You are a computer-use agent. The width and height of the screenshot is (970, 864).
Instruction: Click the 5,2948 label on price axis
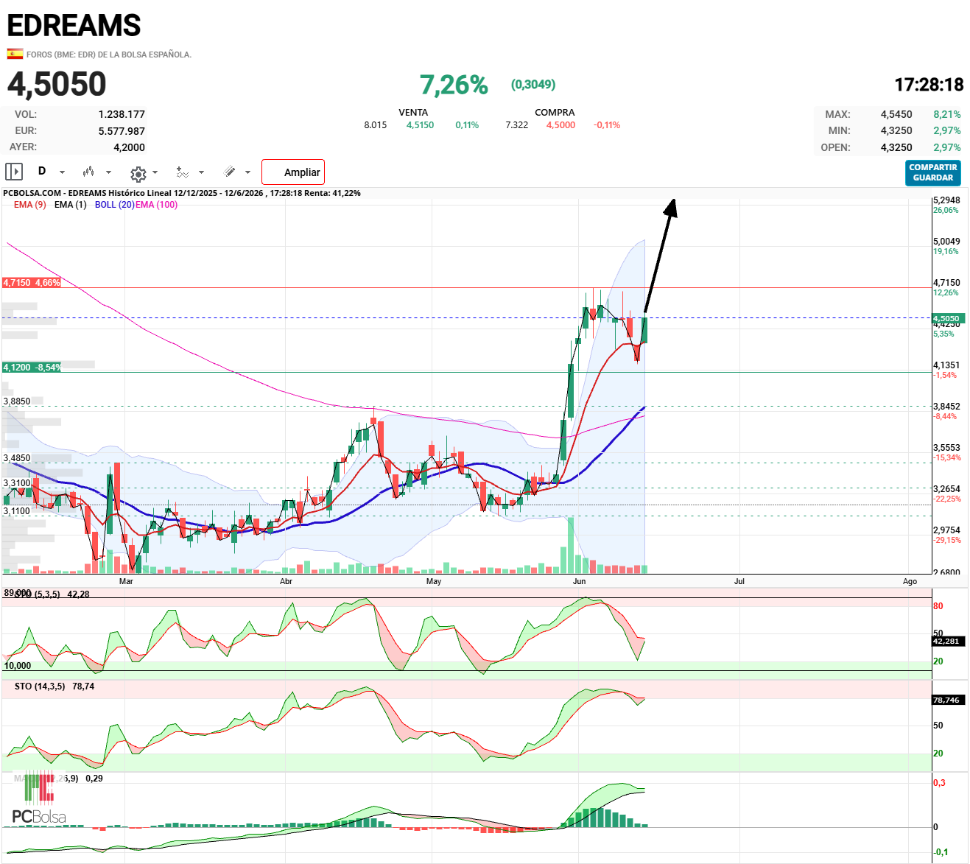point(946,200)
